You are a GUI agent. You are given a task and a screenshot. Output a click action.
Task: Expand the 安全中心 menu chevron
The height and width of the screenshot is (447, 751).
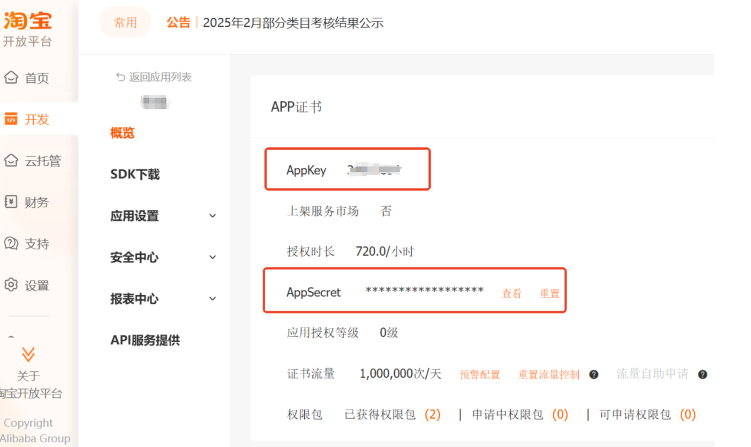click(x=213, y=258)
